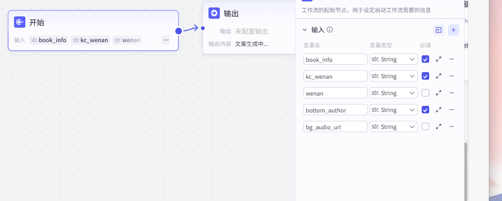The image size is (502, 201).
Task: Enable required checkbox for wenan
Action: pyautogui.click(x=425, y=93)
